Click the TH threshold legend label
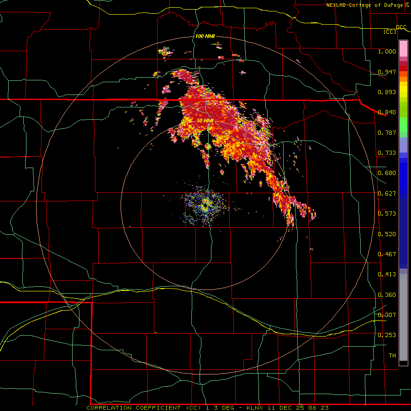411x411 pixels. (392, 356)
